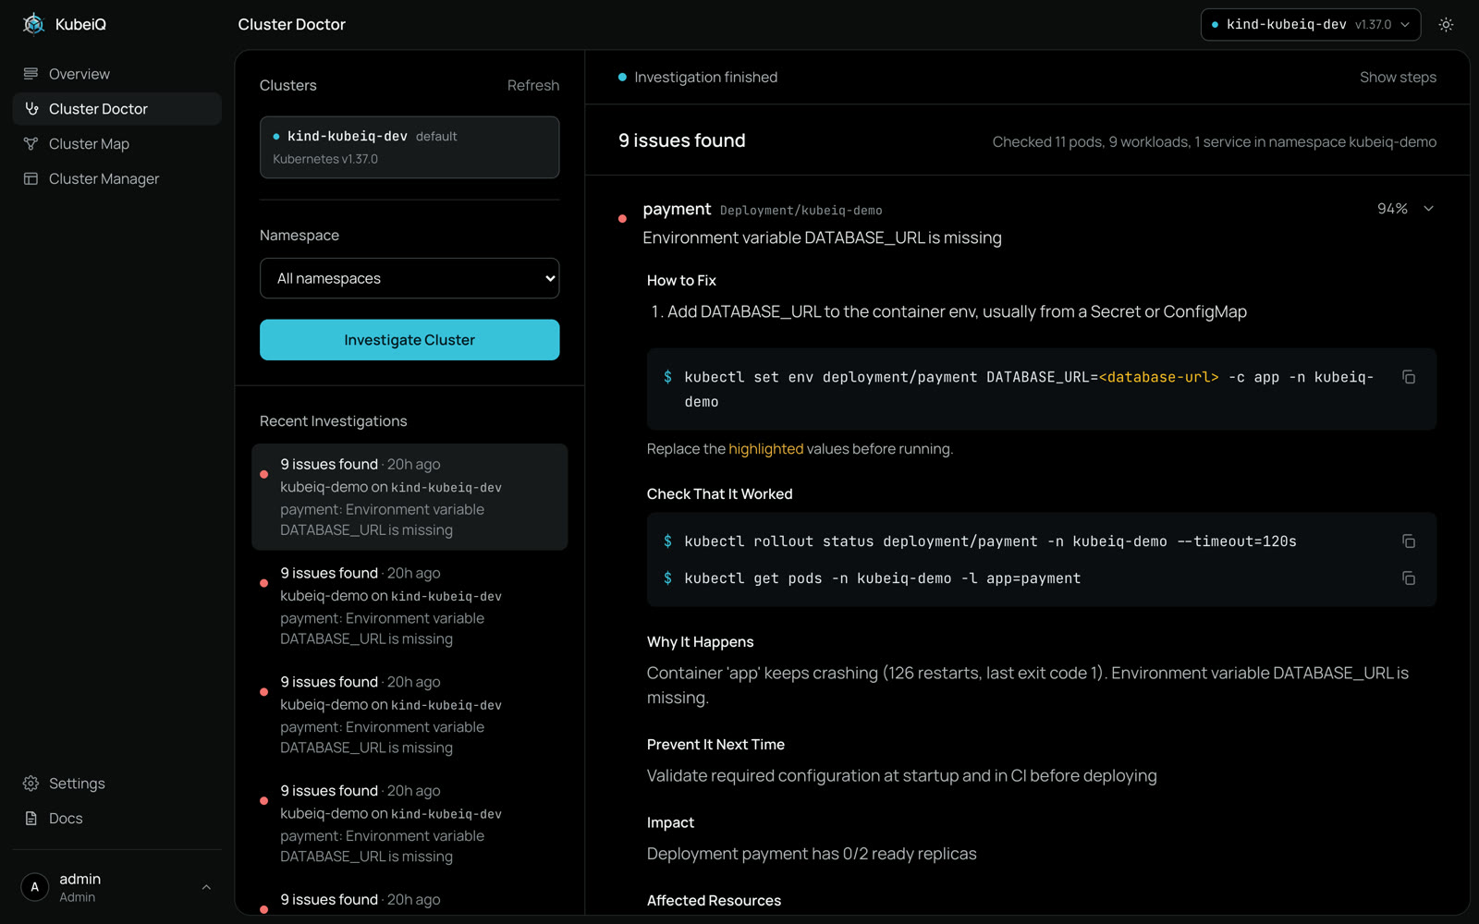Viewport: 1479px width, 924px height.
Task: Open the kind-kubeiq-dev cluster selector dropdown
Action: [1310, 25]
